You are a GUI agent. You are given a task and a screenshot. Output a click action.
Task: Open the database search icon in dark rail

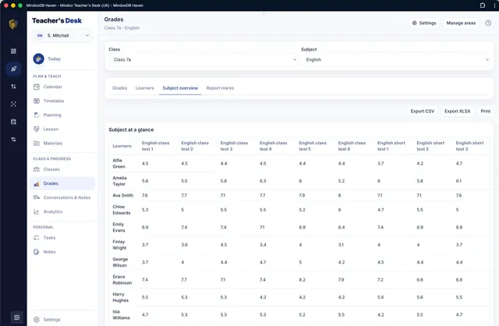click(x=13, y=122)
